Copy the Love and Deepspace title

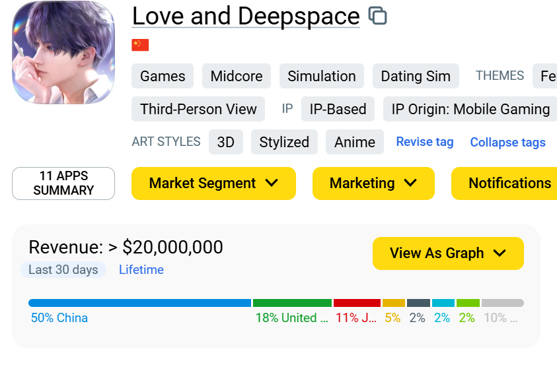point(377,16)
